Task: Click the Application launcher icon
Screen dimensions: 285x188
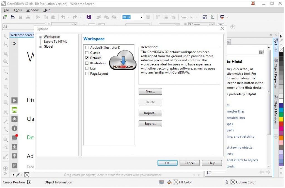Action: click(x=222, y=17)
